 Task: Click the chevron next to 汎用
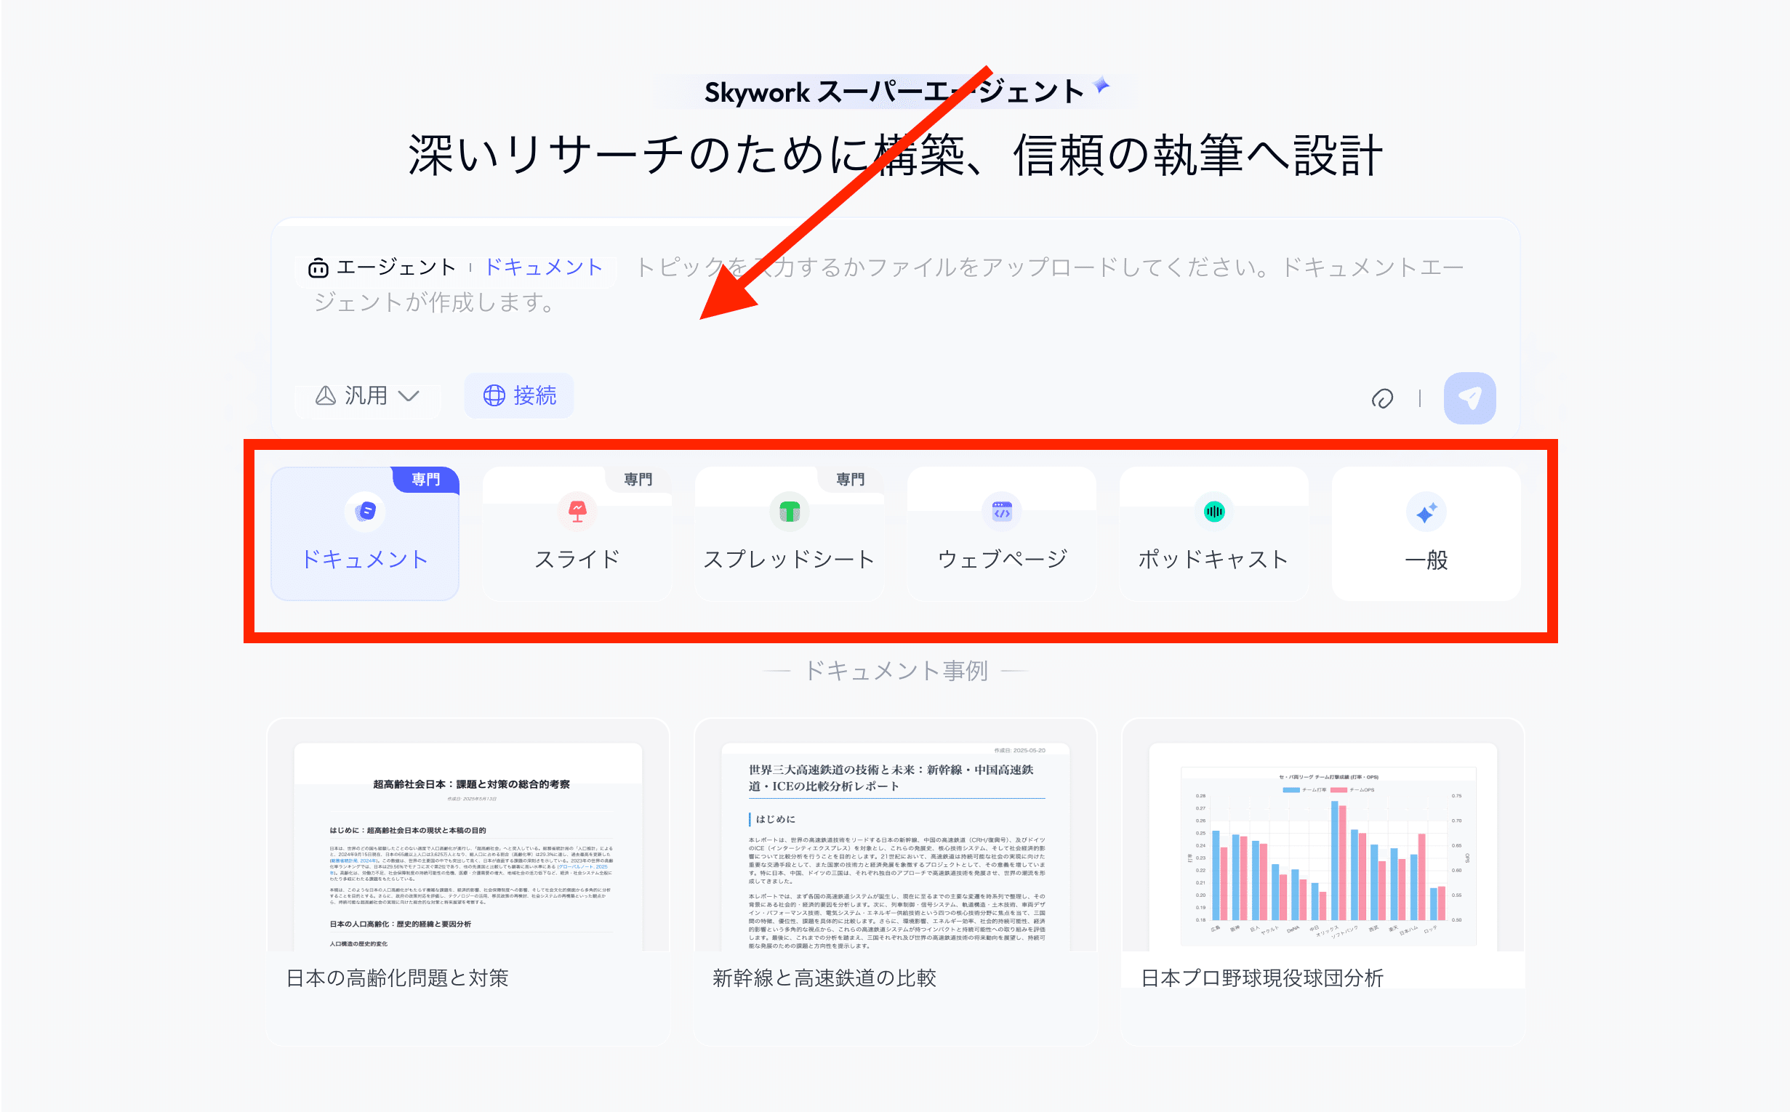pyautogui.click(x=409, y=395)
